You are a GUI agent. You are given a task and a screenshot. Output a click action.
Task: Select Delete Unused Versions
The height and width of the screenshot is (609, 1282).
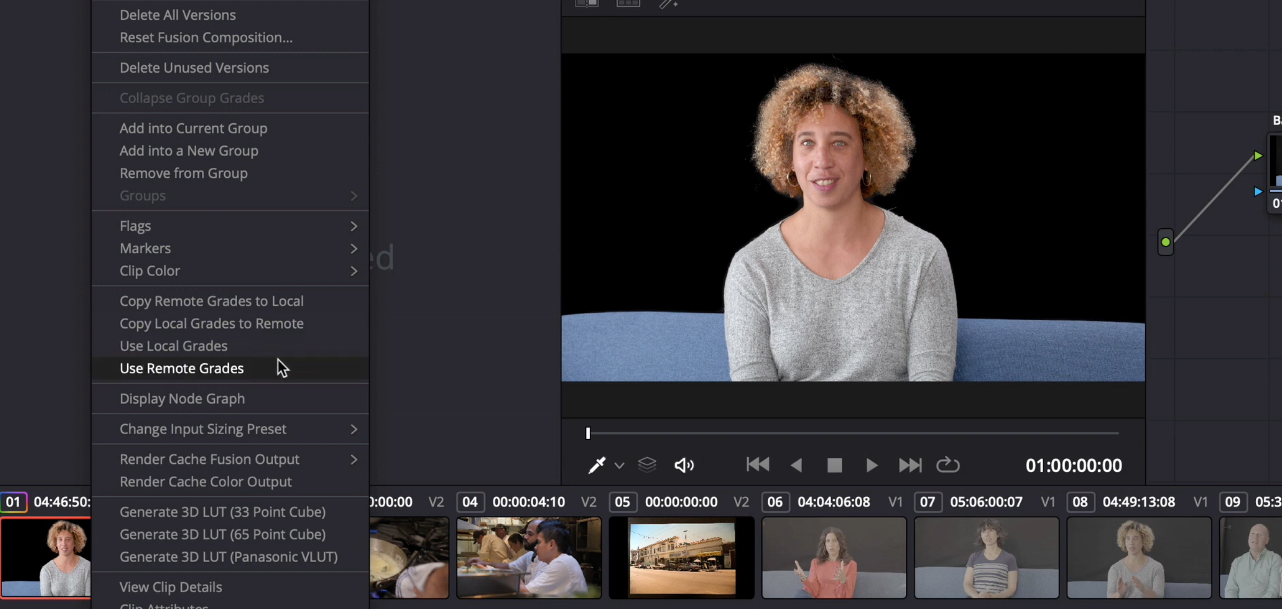(230, 68)
